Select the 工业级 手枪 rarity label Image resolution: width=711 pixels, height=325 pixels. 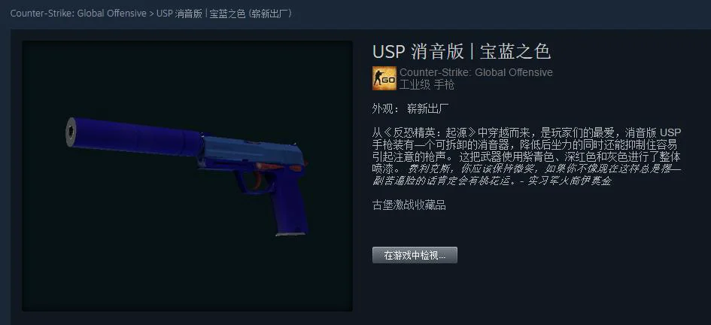click(427, 84)
